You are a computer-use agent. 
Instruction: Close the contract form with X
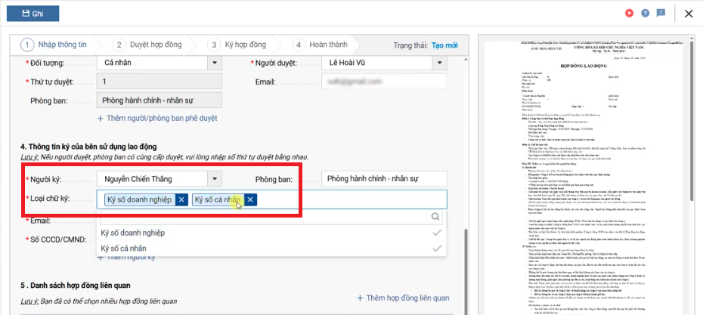point(689,14)
